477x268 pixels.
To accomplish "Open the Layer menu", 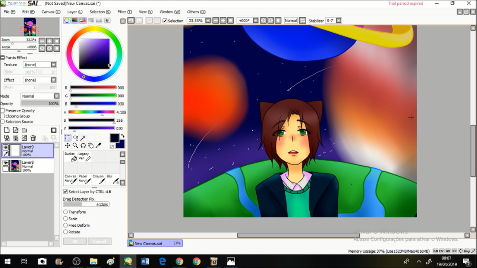I will 75,12.
